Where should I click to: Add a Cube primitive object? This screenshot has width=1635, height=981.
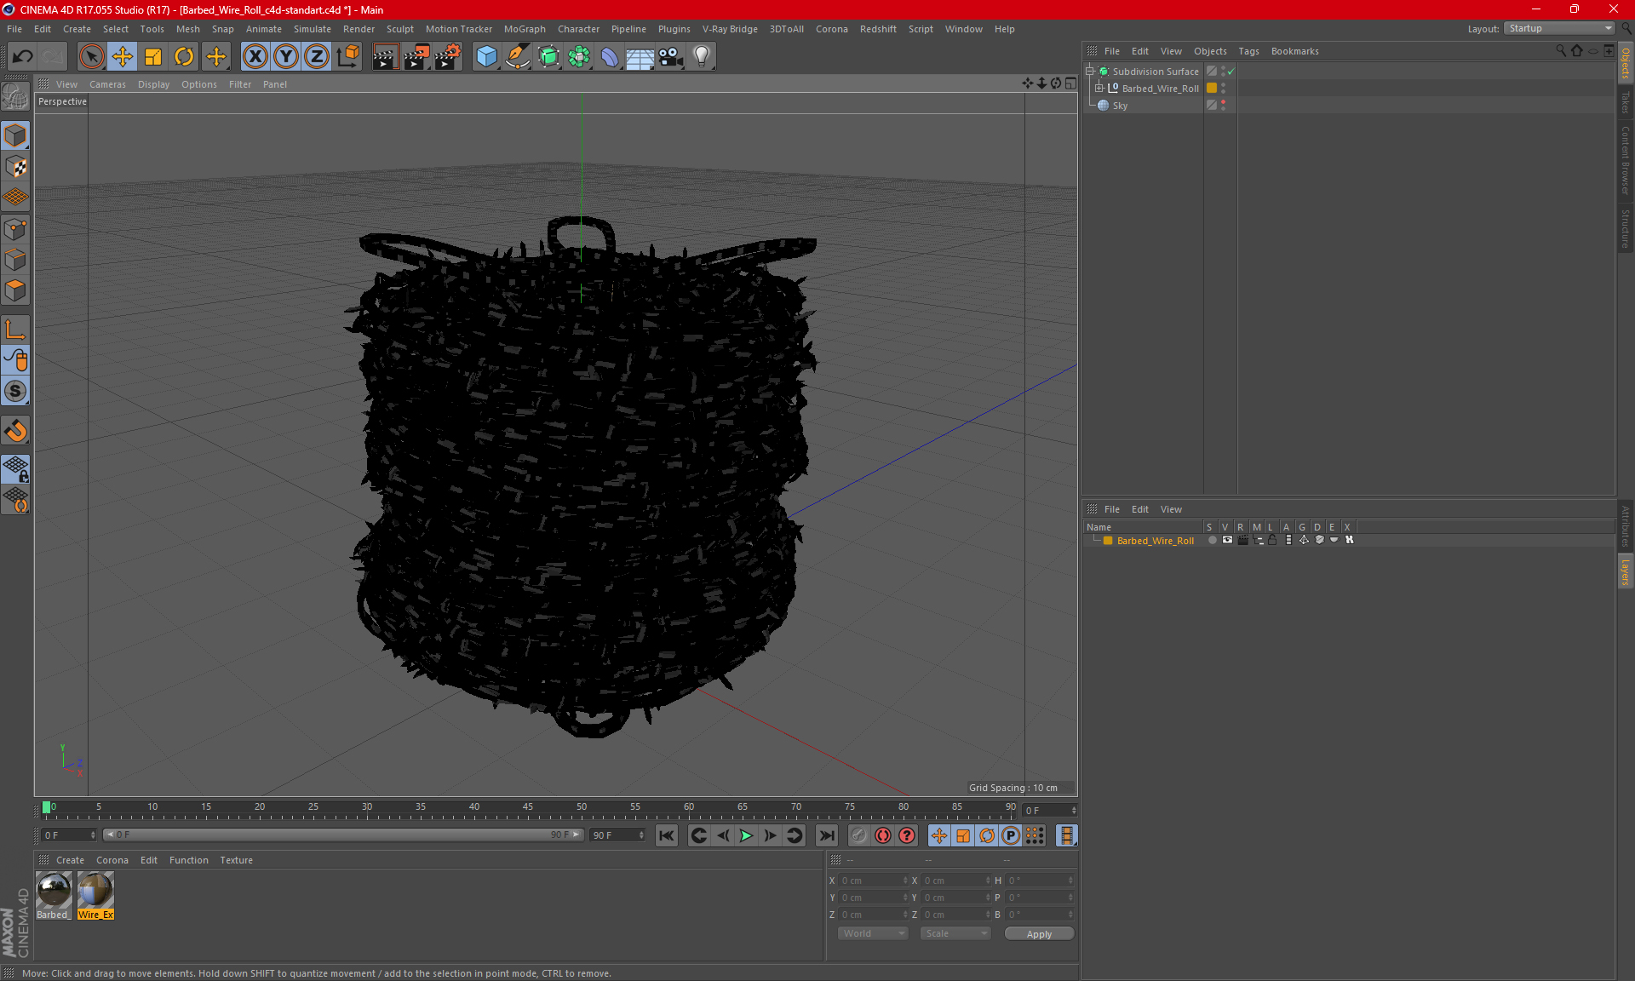coord(486,57)
